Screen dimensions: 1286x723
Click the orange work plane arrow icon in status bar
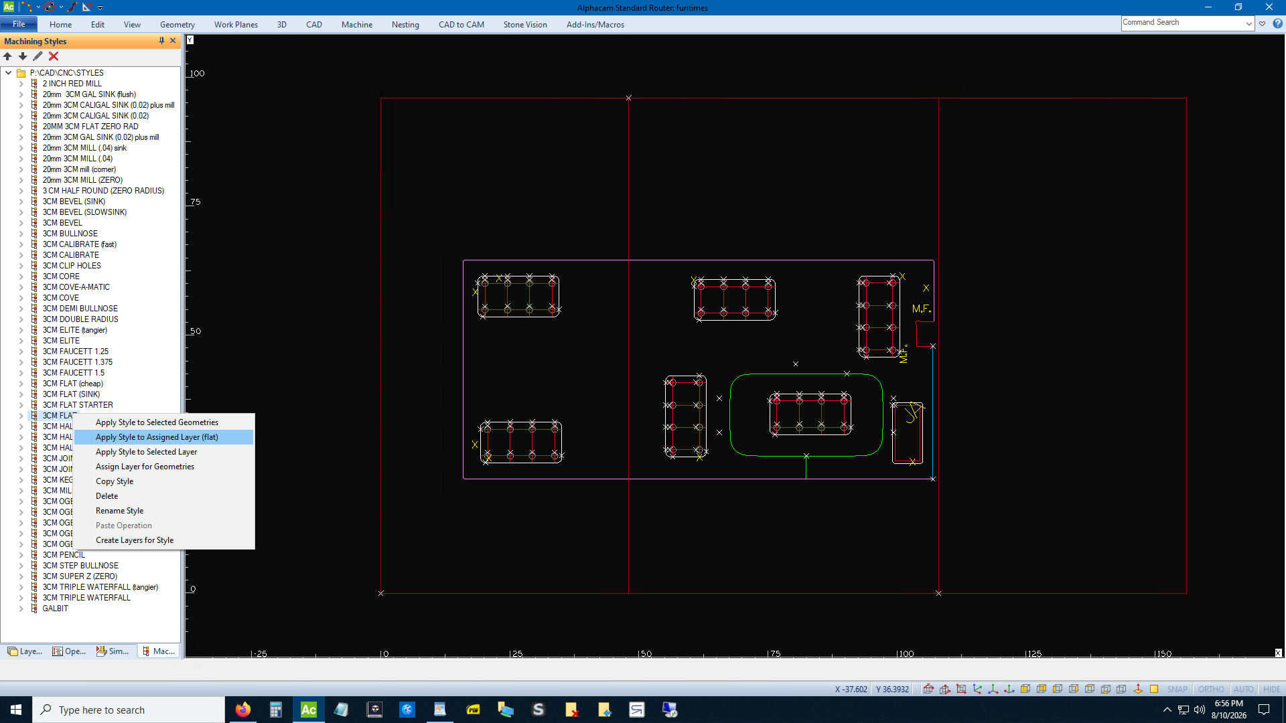click(x=1138, y=689)
